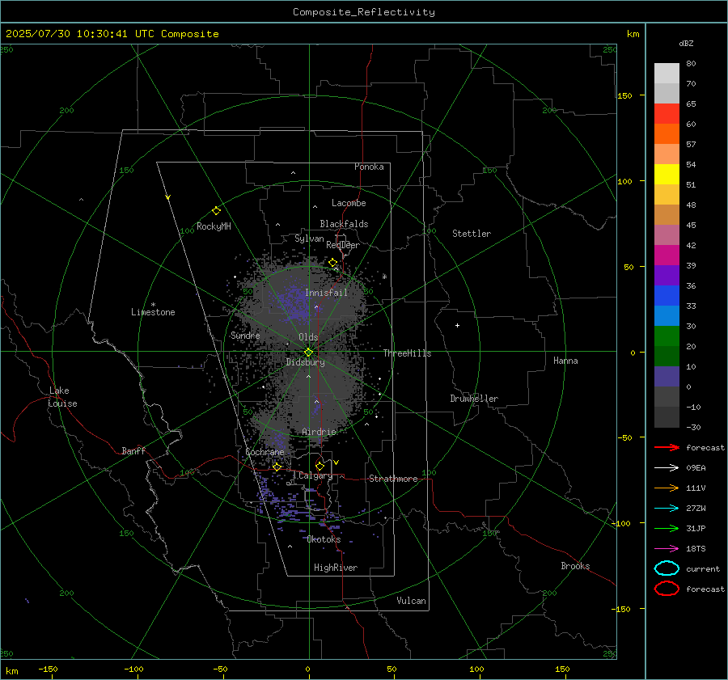This screenshot has width=728, height=680.
Task: Select the yellow diamond marker near RedDeer
Action: [x=332, y=263]
